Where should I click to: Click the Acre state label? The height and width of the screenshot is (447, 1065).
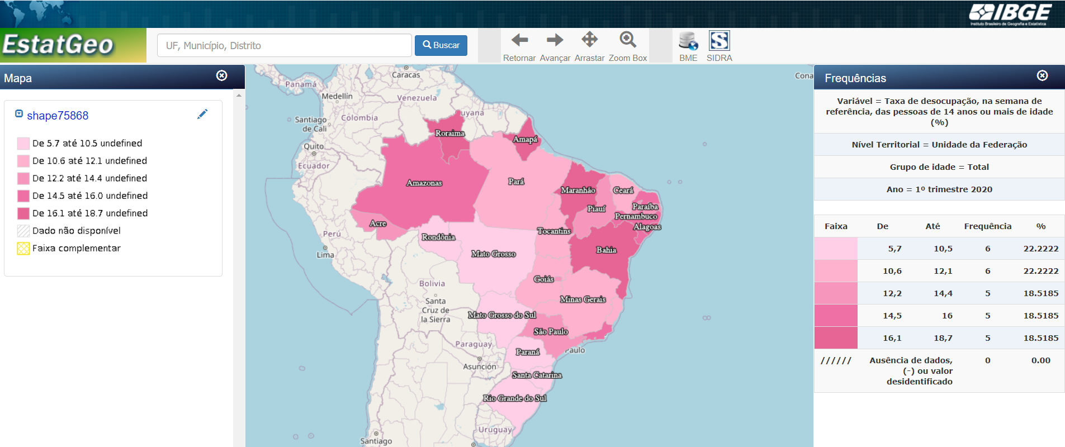(378, 223)
